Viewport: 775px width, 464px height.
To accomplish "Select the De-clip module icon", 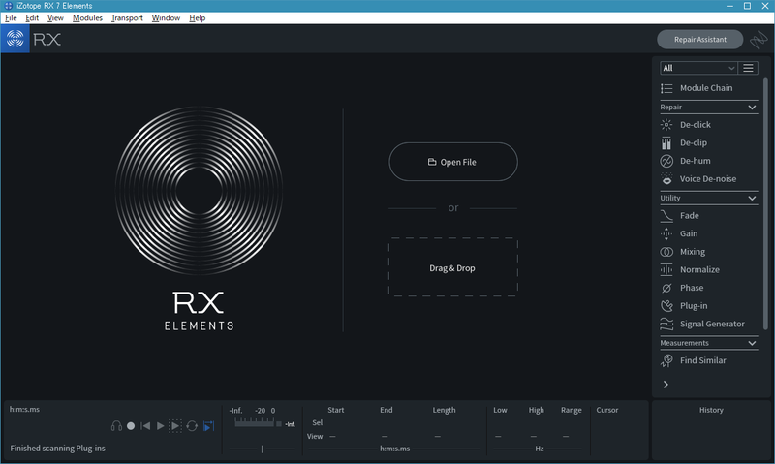I will click(666, 142).
